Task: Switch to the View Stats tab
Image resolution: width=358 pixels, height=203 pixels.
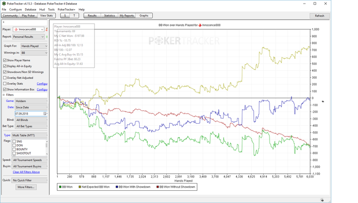Action: [47, 15]
